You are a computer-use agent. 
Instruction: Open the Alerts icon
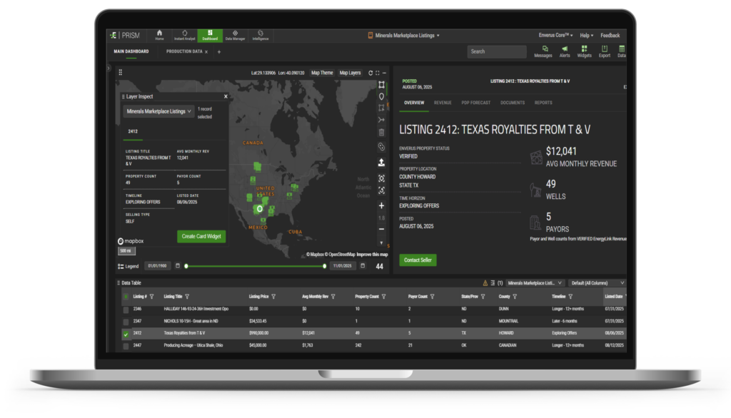click(x=564, y=50)
